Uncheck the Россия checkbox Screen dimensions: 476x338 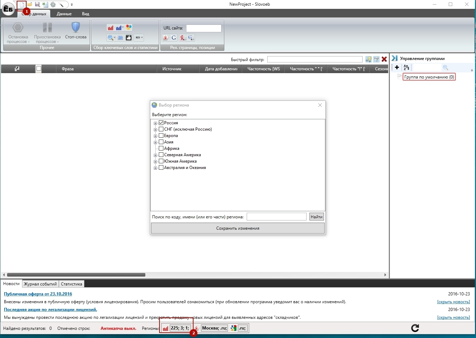coord(161,123)
